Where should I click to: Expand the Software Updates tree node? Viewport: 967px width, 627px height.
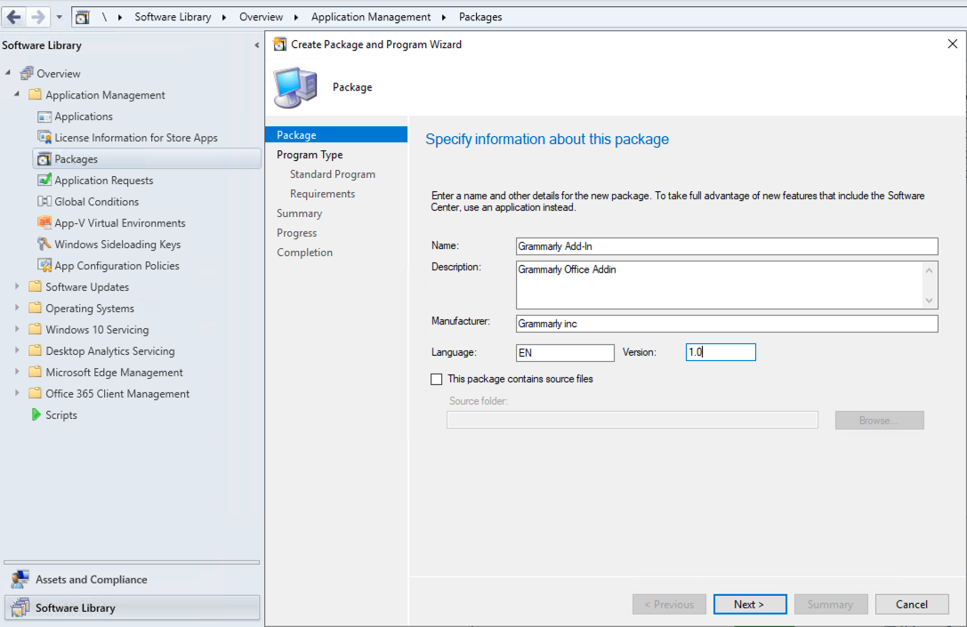pyautogui.click(x=17, y=286)
